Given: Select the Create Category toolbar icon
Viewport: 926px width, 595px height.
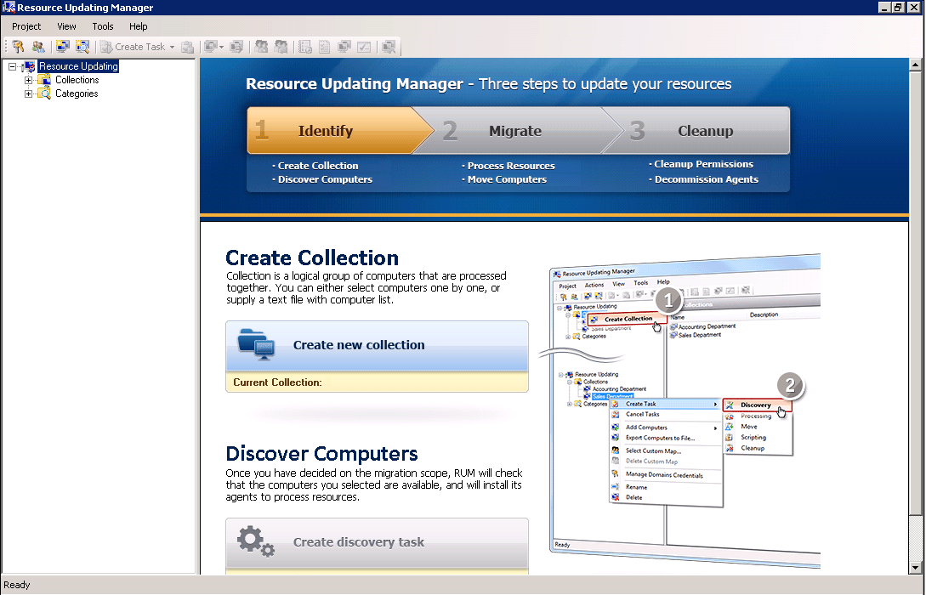Looking at the screenshot, I should [x=82, y=47].
